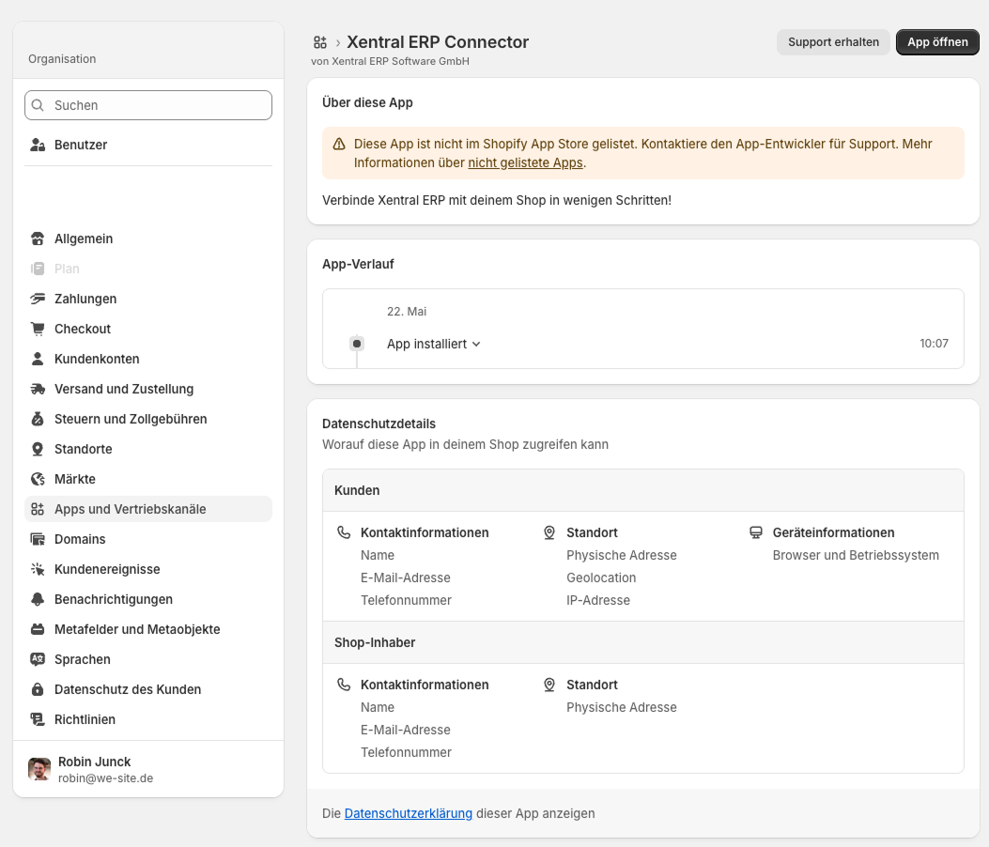This screenshot has height=847, width=989.
Task: Click the Datenschutz des Kunden lock icon
Action: pos(38,690)
